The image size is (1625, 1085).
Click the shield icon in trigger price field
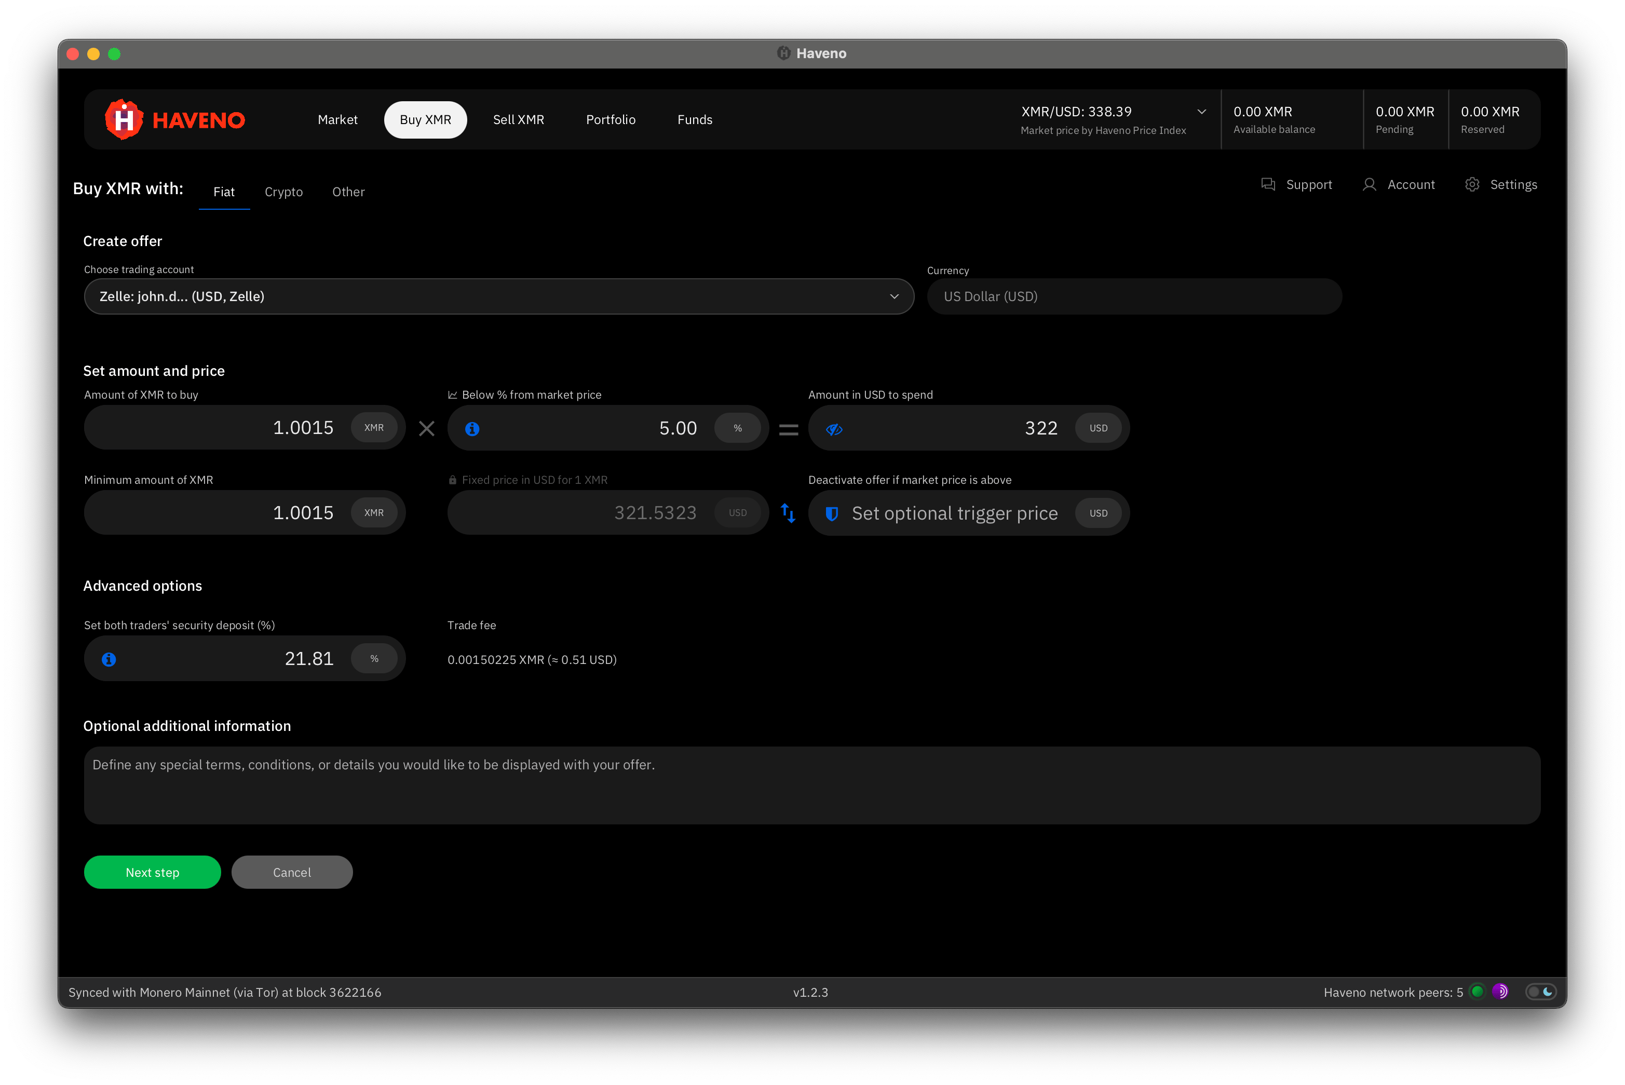833,514
